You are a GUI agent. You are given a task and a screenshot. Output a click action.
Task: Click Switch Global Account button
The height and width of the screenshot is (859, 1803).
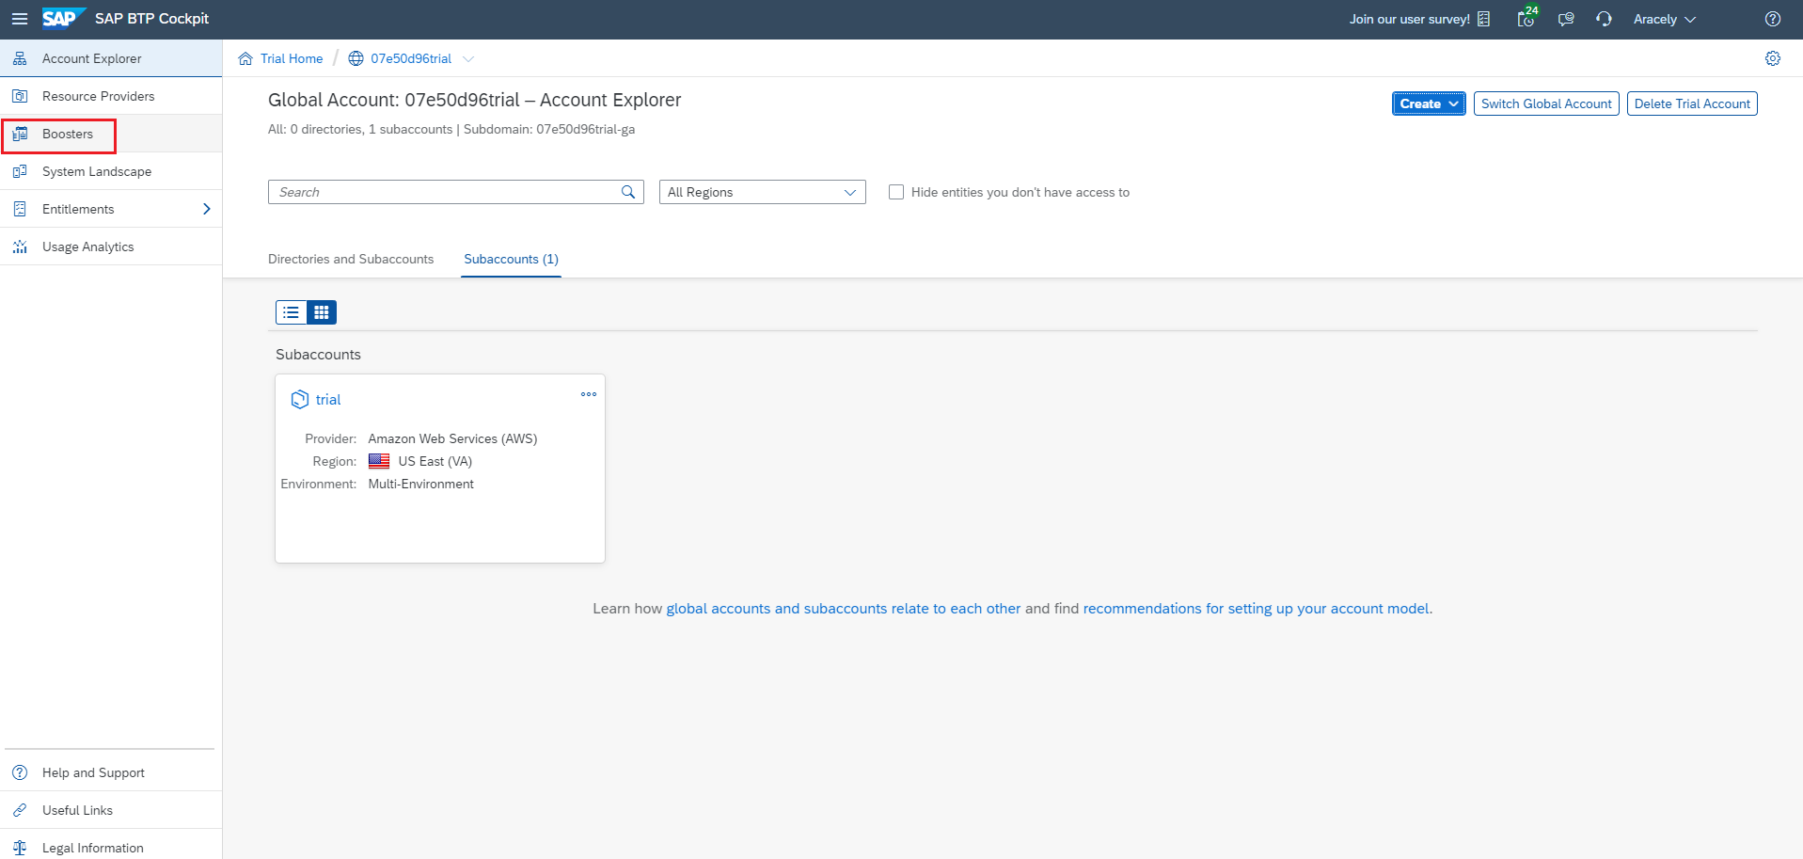tap(1545, 103)
